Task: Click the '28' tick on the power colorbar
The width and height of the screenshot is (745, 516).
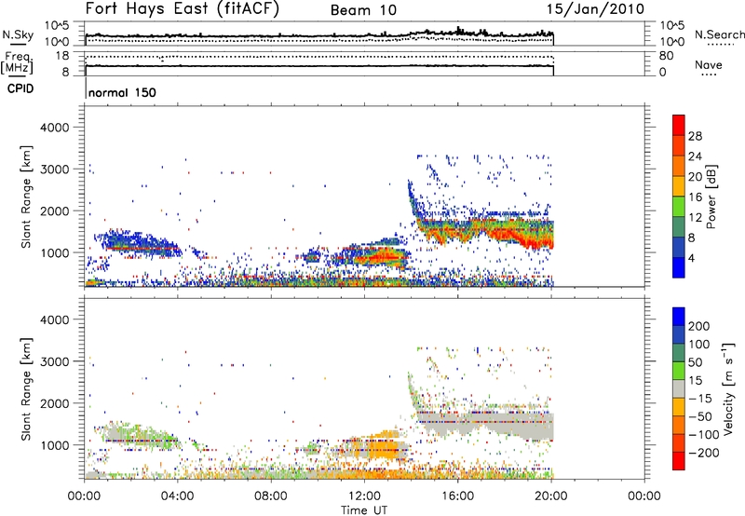Action: pyautogui.click(x=695, y=136)
